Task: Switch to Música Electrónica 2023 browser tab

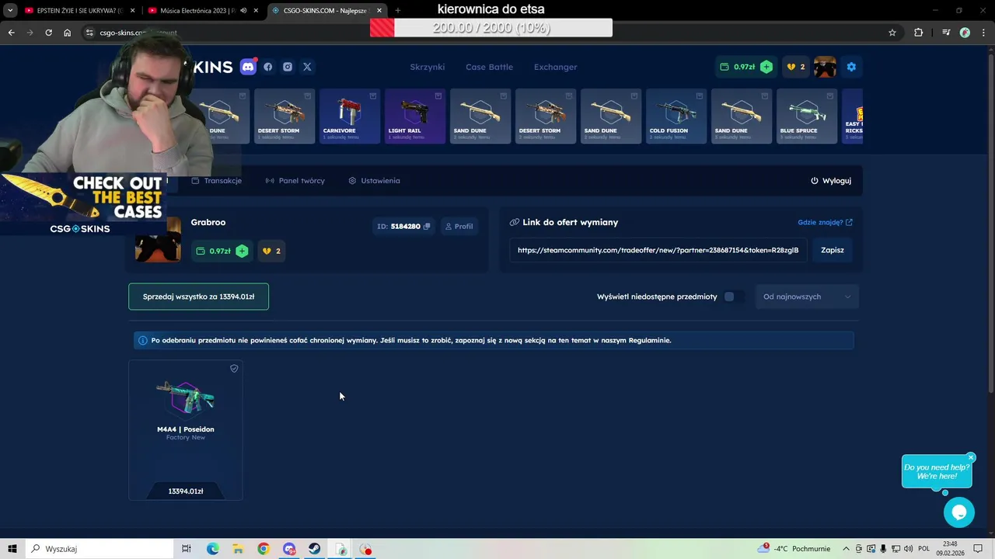Action: pos(202,11)
